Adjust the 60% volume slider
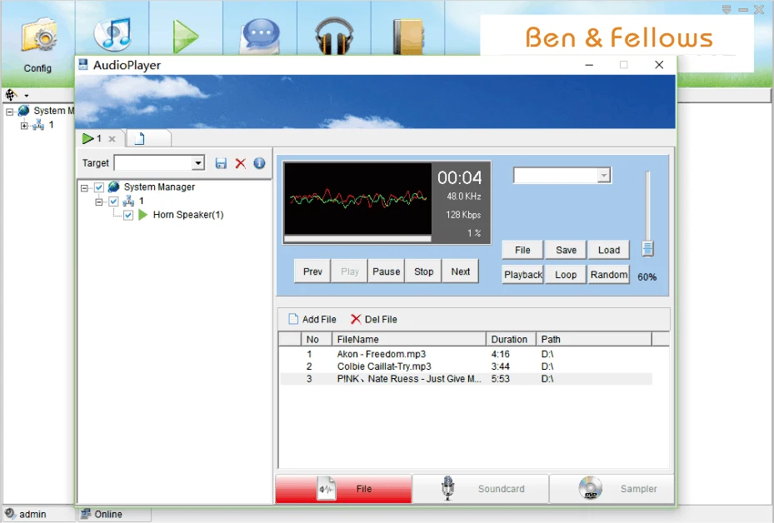 click(x=648, y=248)
